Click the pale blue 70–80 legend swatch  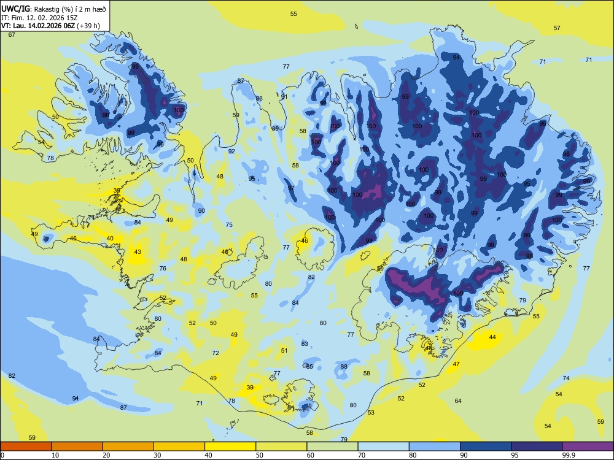[383, 447]
